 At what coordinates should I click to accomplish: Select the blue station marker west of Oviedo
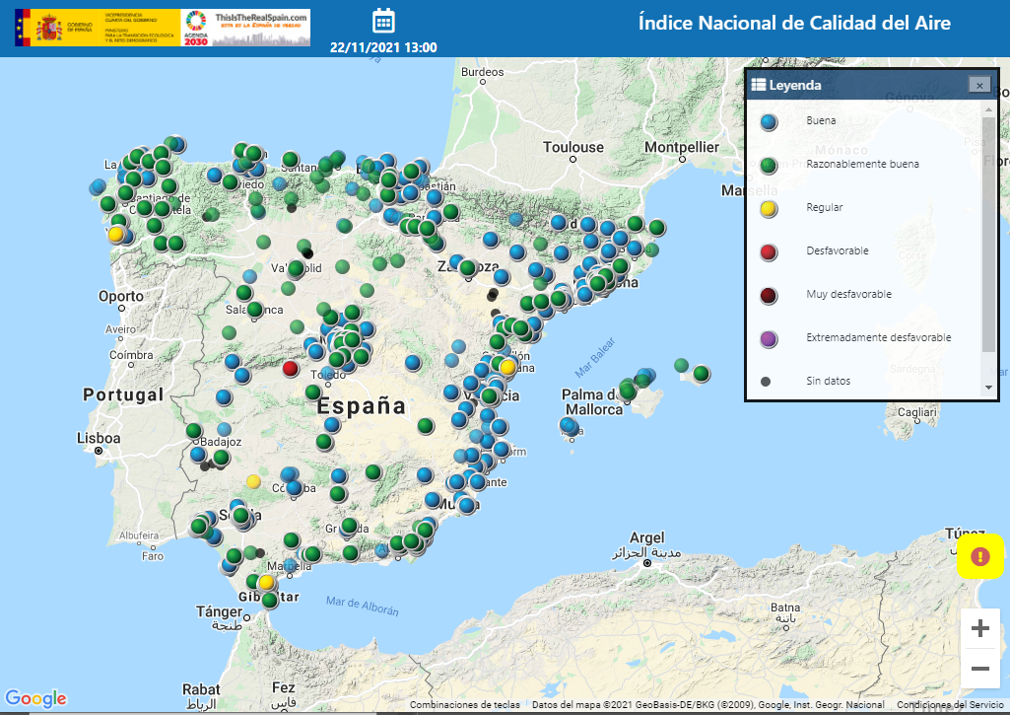tap(215, 175)
